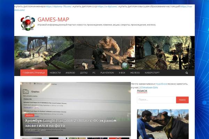
Task: Click the red Поиск search button
Action: (x=182, y=100)
